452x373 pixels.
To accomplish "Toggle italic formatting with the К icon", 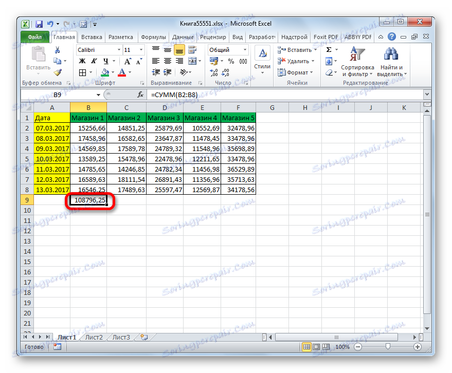I will tap(94, 61).
